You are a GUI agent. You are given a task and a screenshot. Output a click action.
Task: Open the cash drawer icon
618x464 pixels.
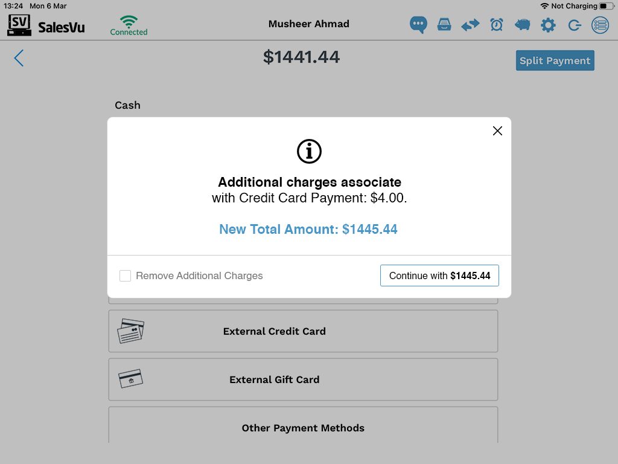click(444, 25)
